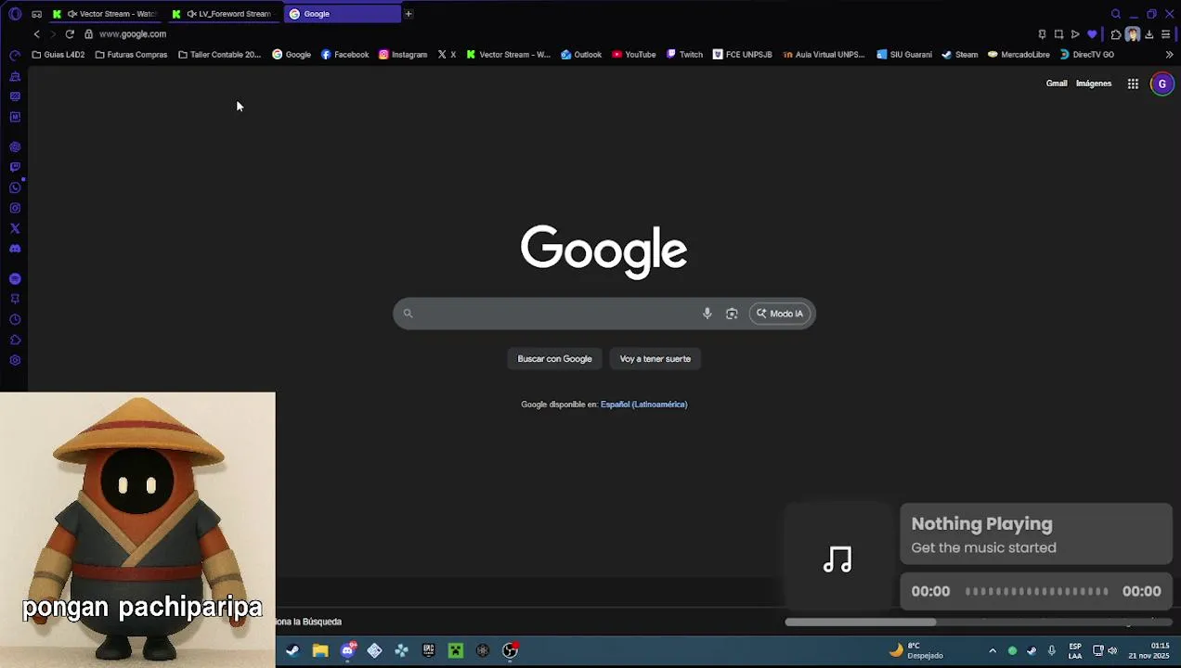Open weather widget showing 8°C Despejado
The image size is (1181, 668).
(x=916, y=650)
